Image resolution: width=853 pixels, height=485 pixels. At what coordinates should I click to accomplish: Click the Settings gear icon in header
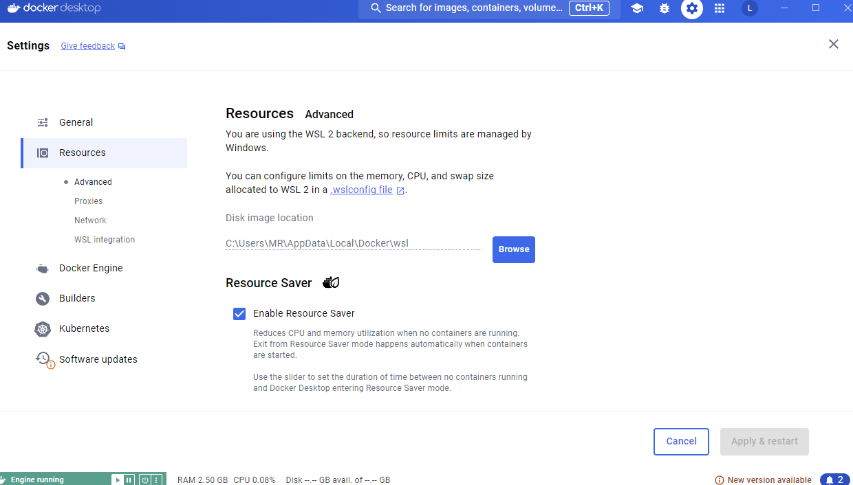(x=692, y=8)
